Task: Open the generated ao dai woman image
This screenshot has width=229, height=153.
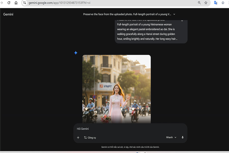Action: (x=116, y=89)
